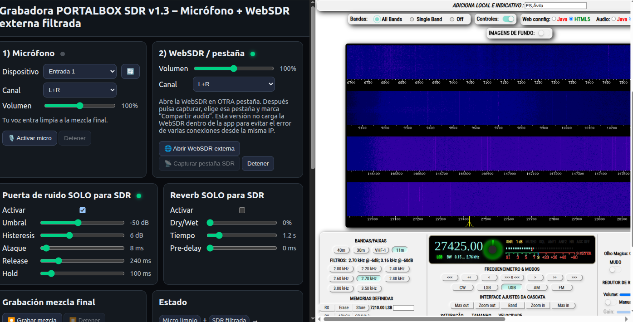Switch mode to LSB

487,288
